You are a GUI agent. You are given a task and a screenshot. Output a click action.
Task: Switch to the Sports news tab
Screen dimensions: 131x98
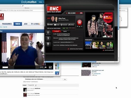65,31
